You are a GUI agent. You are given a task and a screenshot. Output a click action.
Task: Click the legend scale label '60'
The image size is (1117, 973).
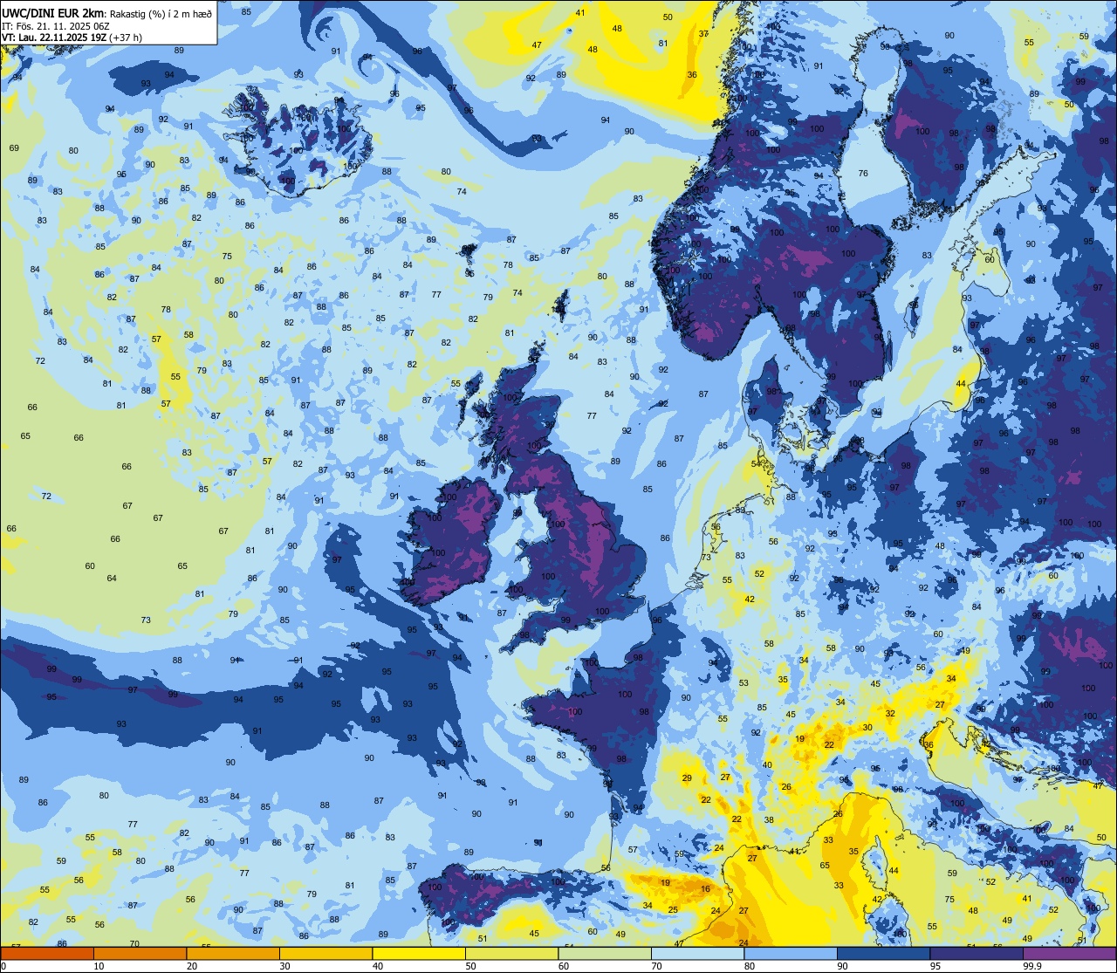pos(564,966)
